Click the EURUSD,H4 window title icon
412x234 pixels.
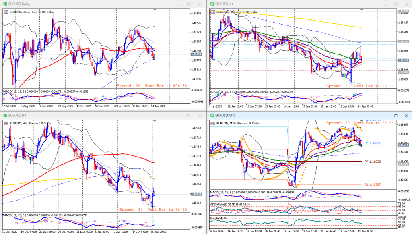click(4, 116)
